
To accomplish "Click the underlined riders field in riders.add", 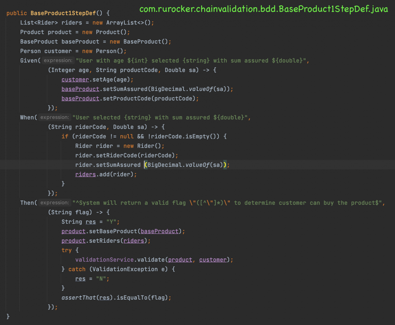I will click(x=85, y=174).
